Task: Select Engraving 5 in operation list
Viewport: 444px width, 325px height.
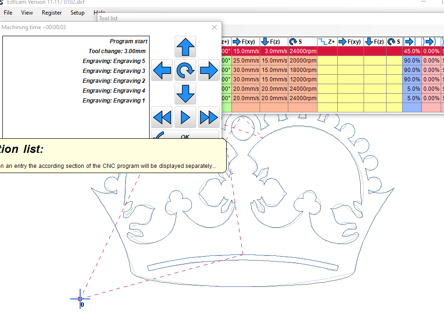Action: pos(114,61)
